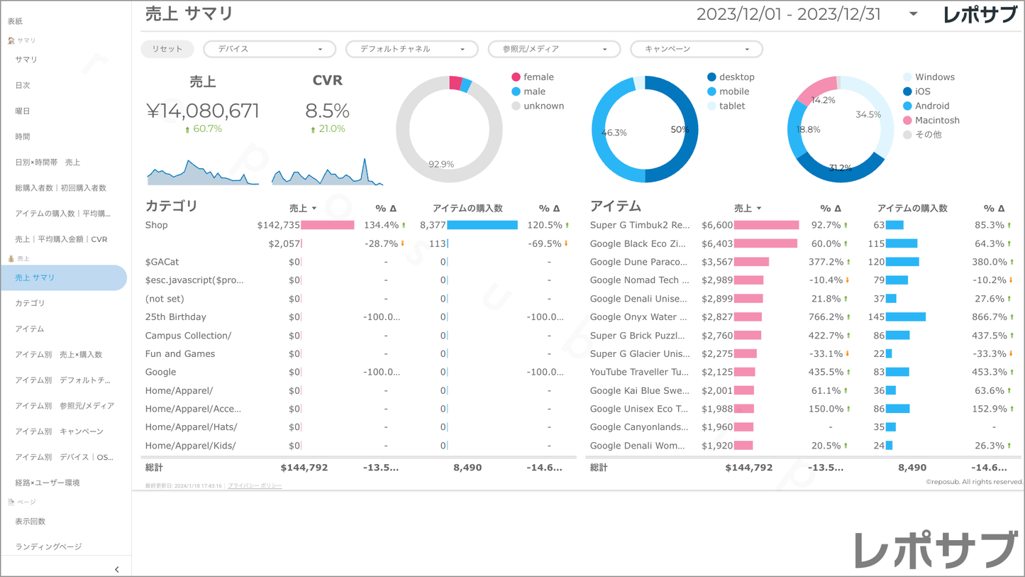Click the female legend color dot
The width and height of the screenshot is (1025, 577).
[x=516, y=77]
